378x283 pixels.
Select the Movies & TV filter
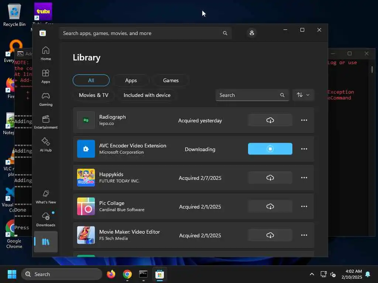pos(93,95)
